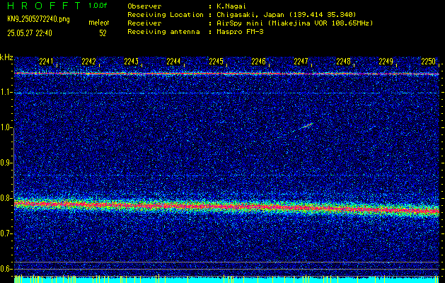The width and height of the screenshot is (445, 283).
Task: Click the Observer label
Action: (x=144, y=6)
